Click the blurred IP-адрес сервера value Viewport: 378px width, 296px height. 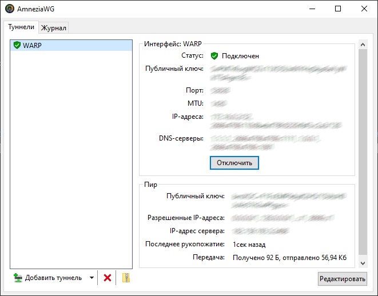pos(260,231)
